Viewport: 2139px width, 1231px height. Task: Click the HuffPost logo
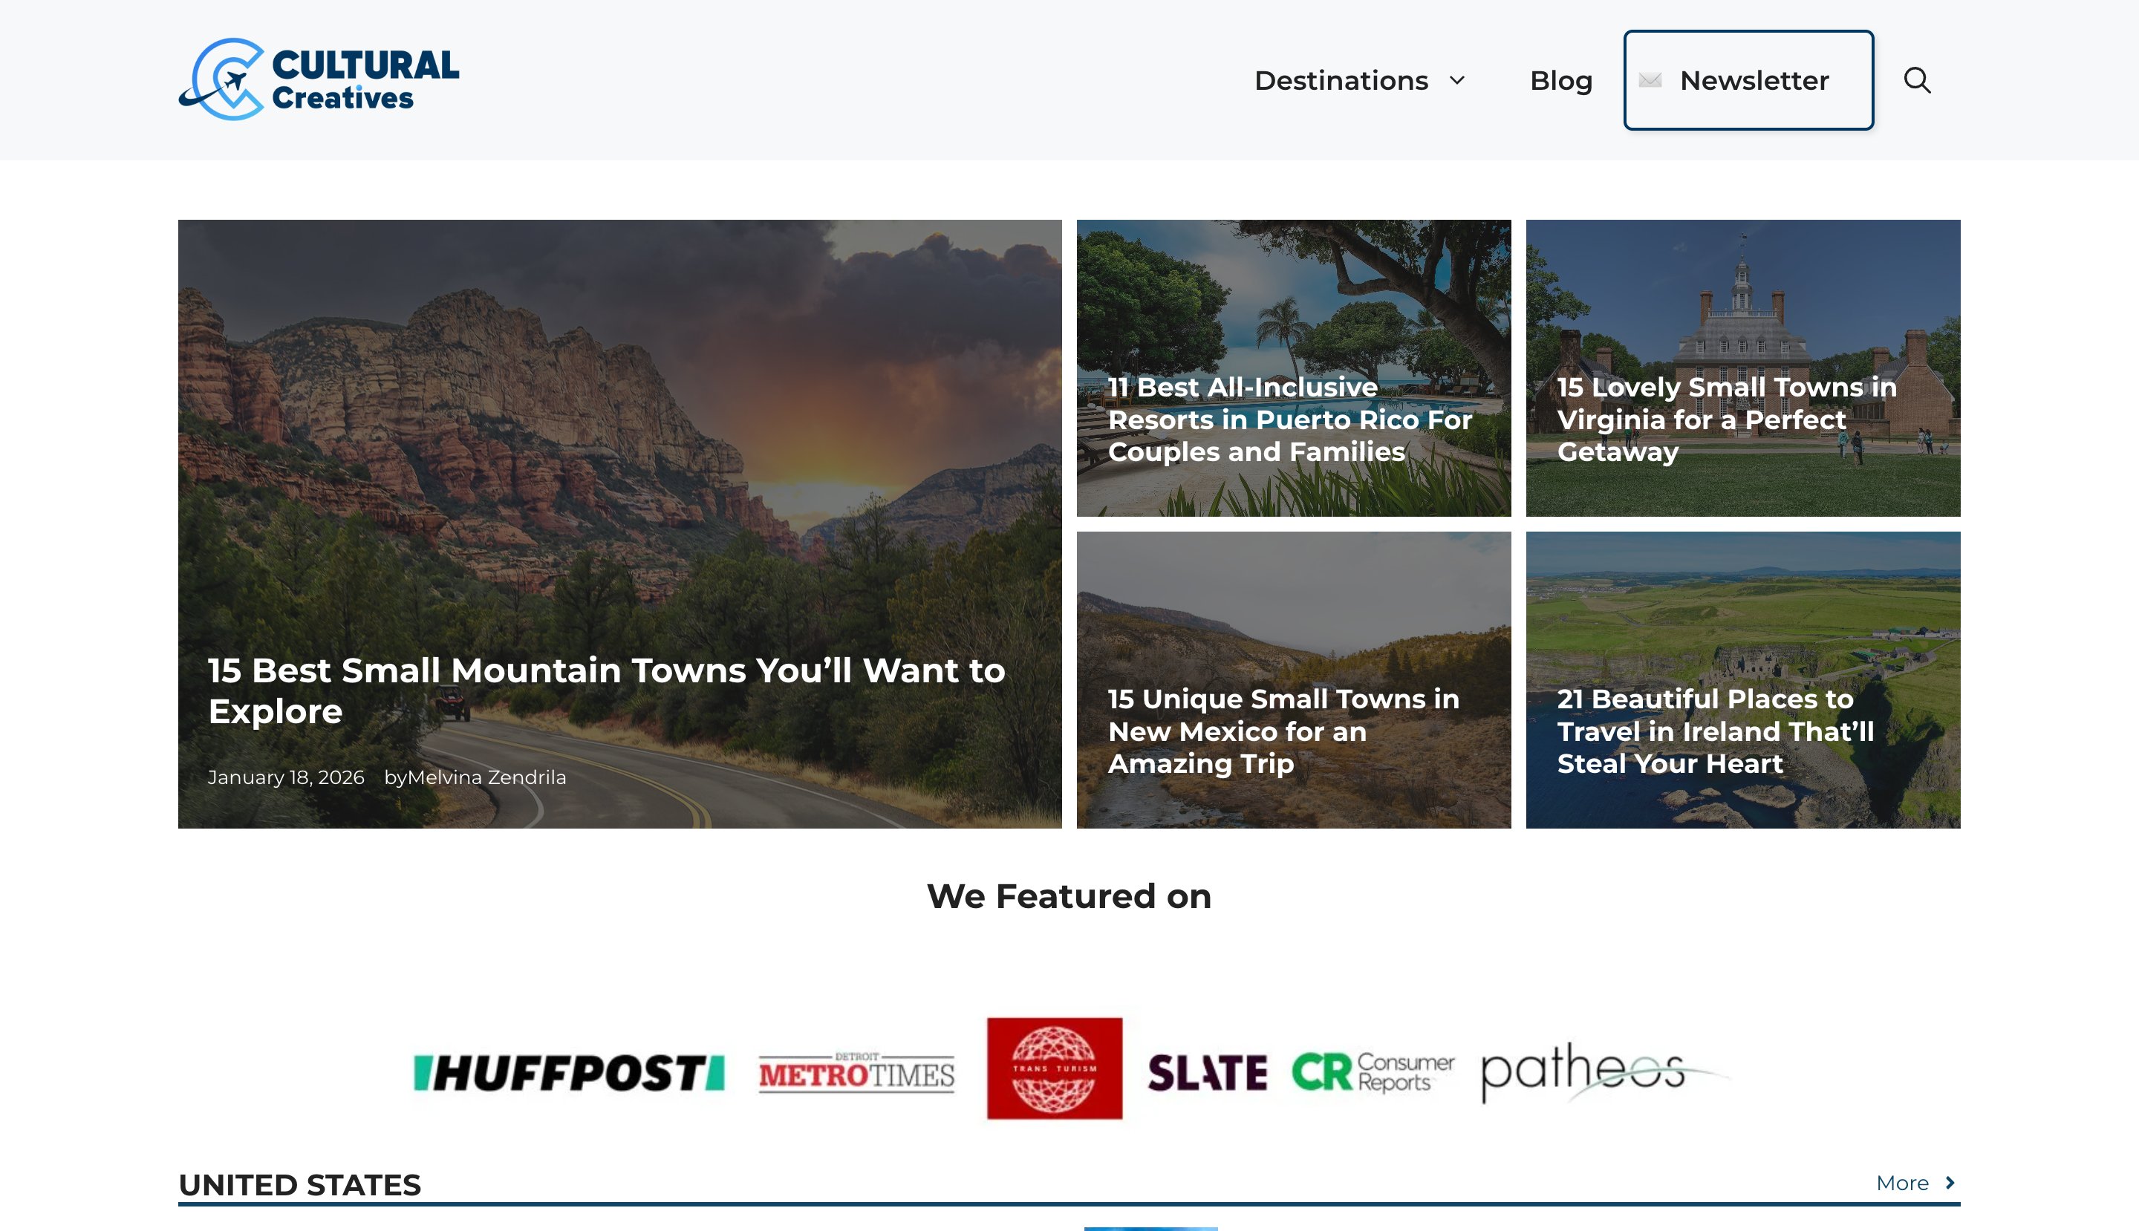tap(568, 1071)
